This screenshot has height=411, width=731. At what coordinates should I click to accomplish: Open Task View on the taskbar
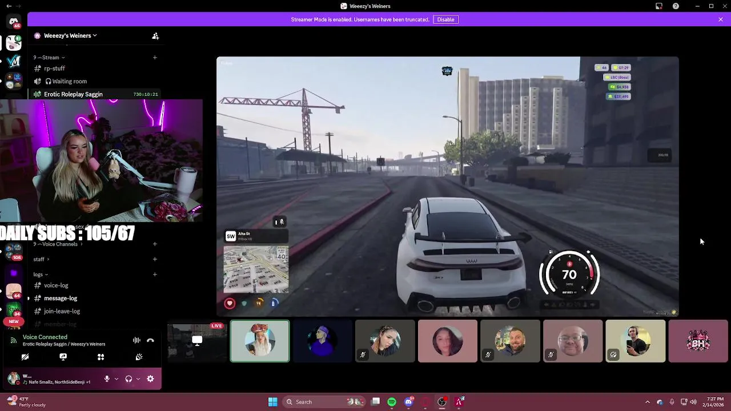coord(375,402)
